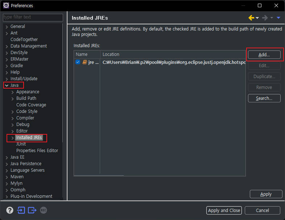Select Java Persistence in the tree
The height and width of the screenshot is (220, 285).
(x=26, y=164)
